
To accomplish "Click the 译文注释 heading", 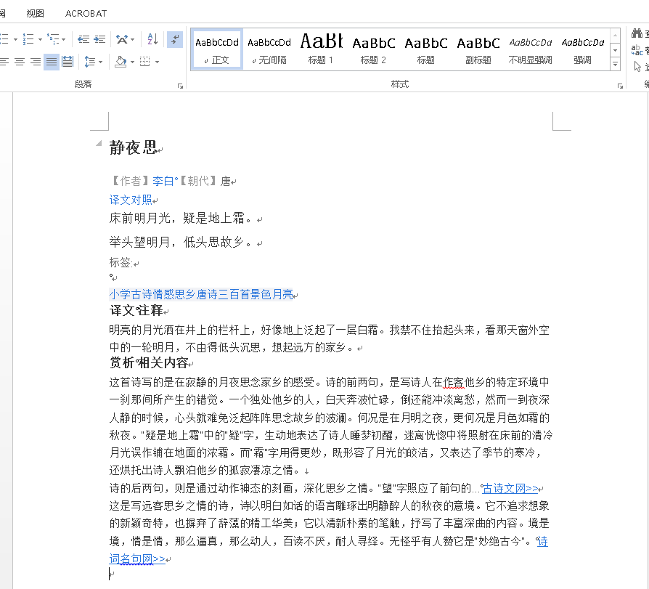I will [136, 310].
